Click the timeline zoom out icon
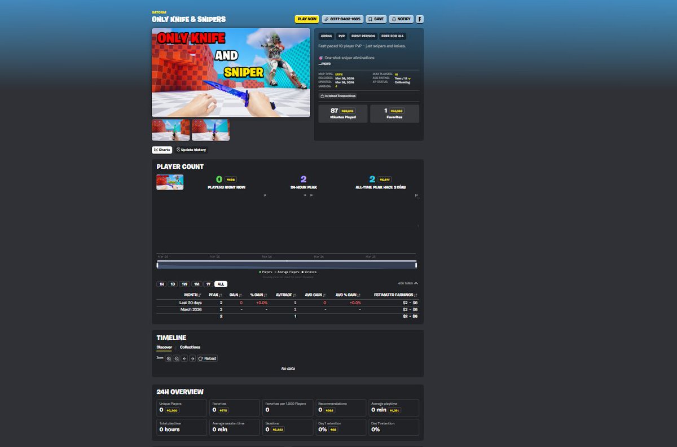The height and width of the screenshot is (447, 677). coord(177,358)
